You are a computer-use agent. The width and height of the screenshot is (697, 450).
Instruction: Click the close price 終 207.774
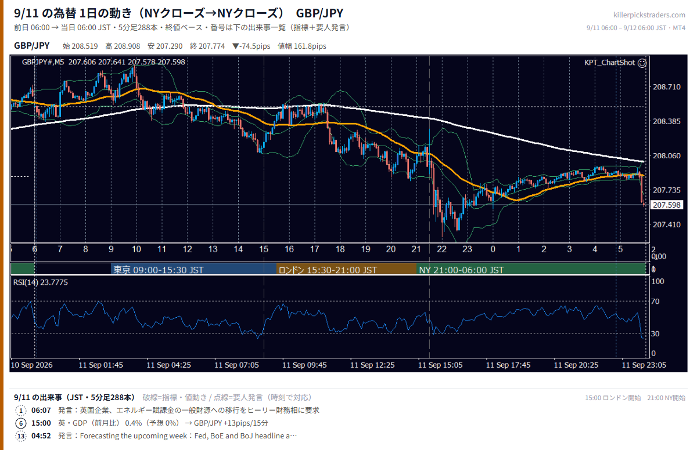point(207,46)
